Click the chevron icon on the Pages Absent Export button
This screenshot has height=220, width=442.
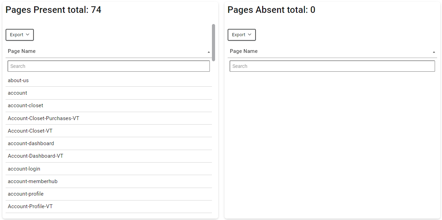click(x=250, y=34)
